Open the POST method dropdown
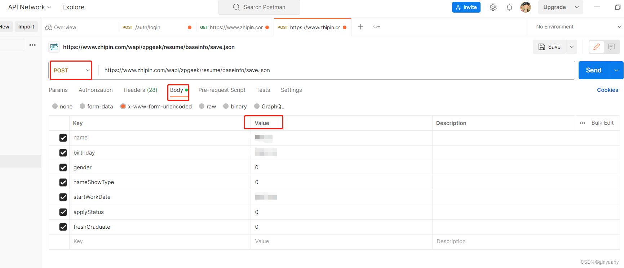 (x=71, y=70)
